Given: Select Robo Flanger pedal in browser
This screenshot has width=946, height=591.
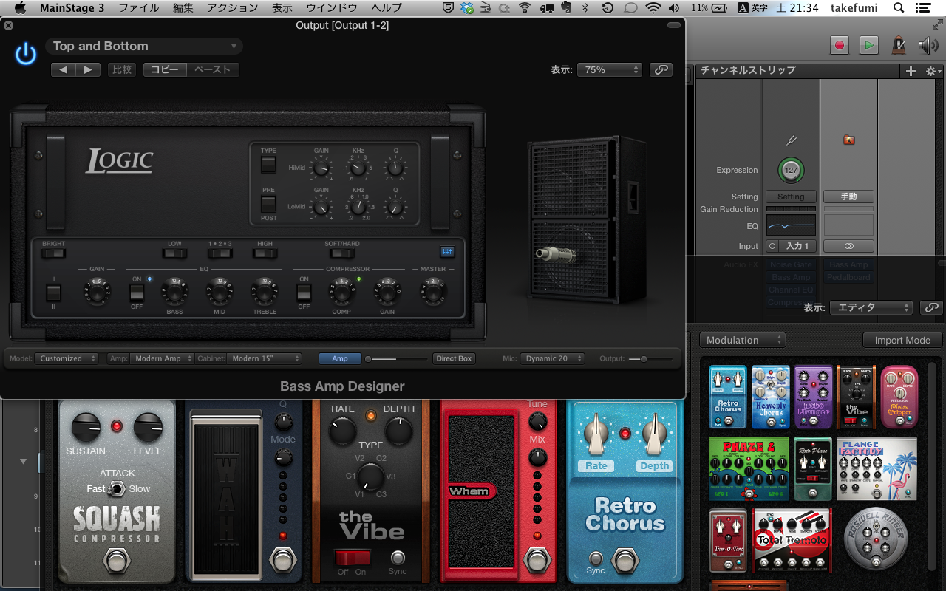Looking at the screenshot, I should tap(814, 397).
